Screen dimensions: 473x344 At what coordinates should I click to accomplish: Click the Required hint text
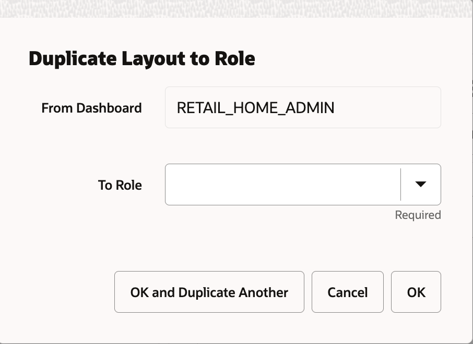tap(418, 215)
